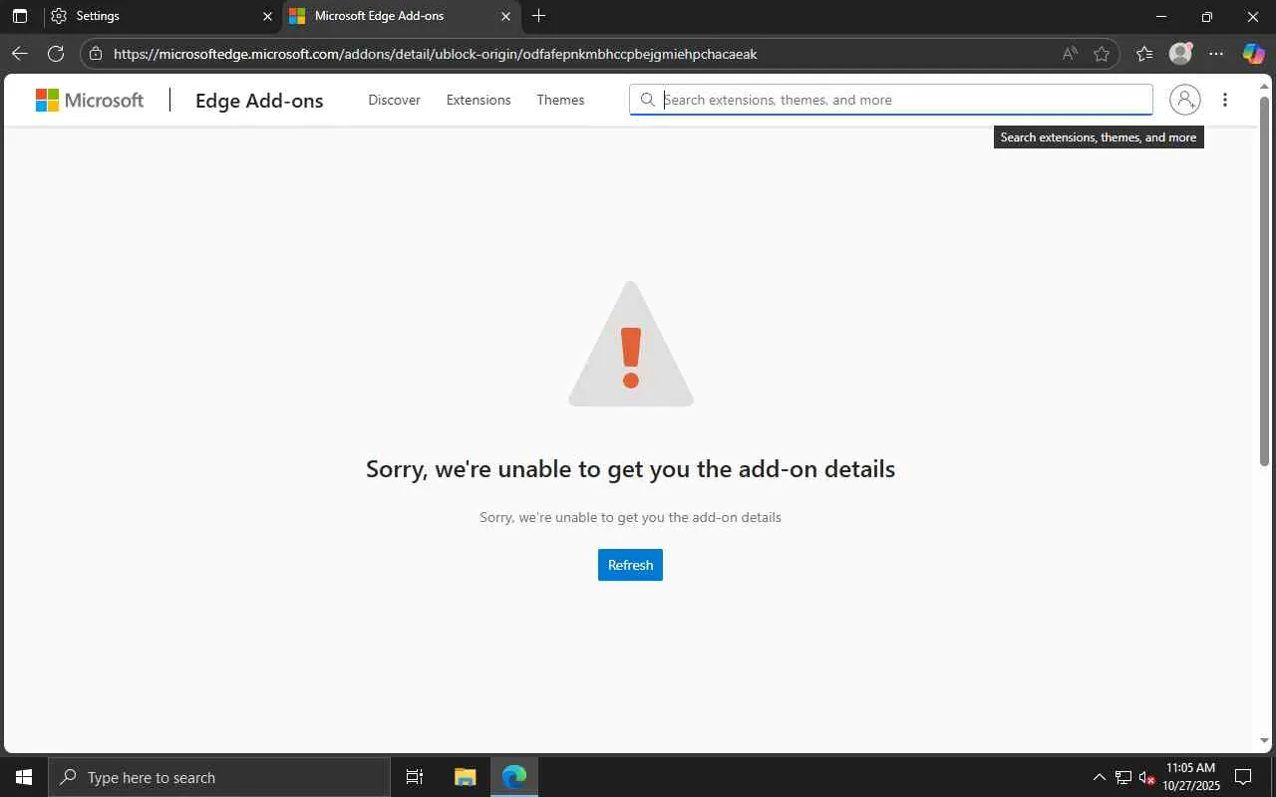Open Task View on the taskbar
The width and height of the screenshot is (1276, 797).
[x=415, y=777]
